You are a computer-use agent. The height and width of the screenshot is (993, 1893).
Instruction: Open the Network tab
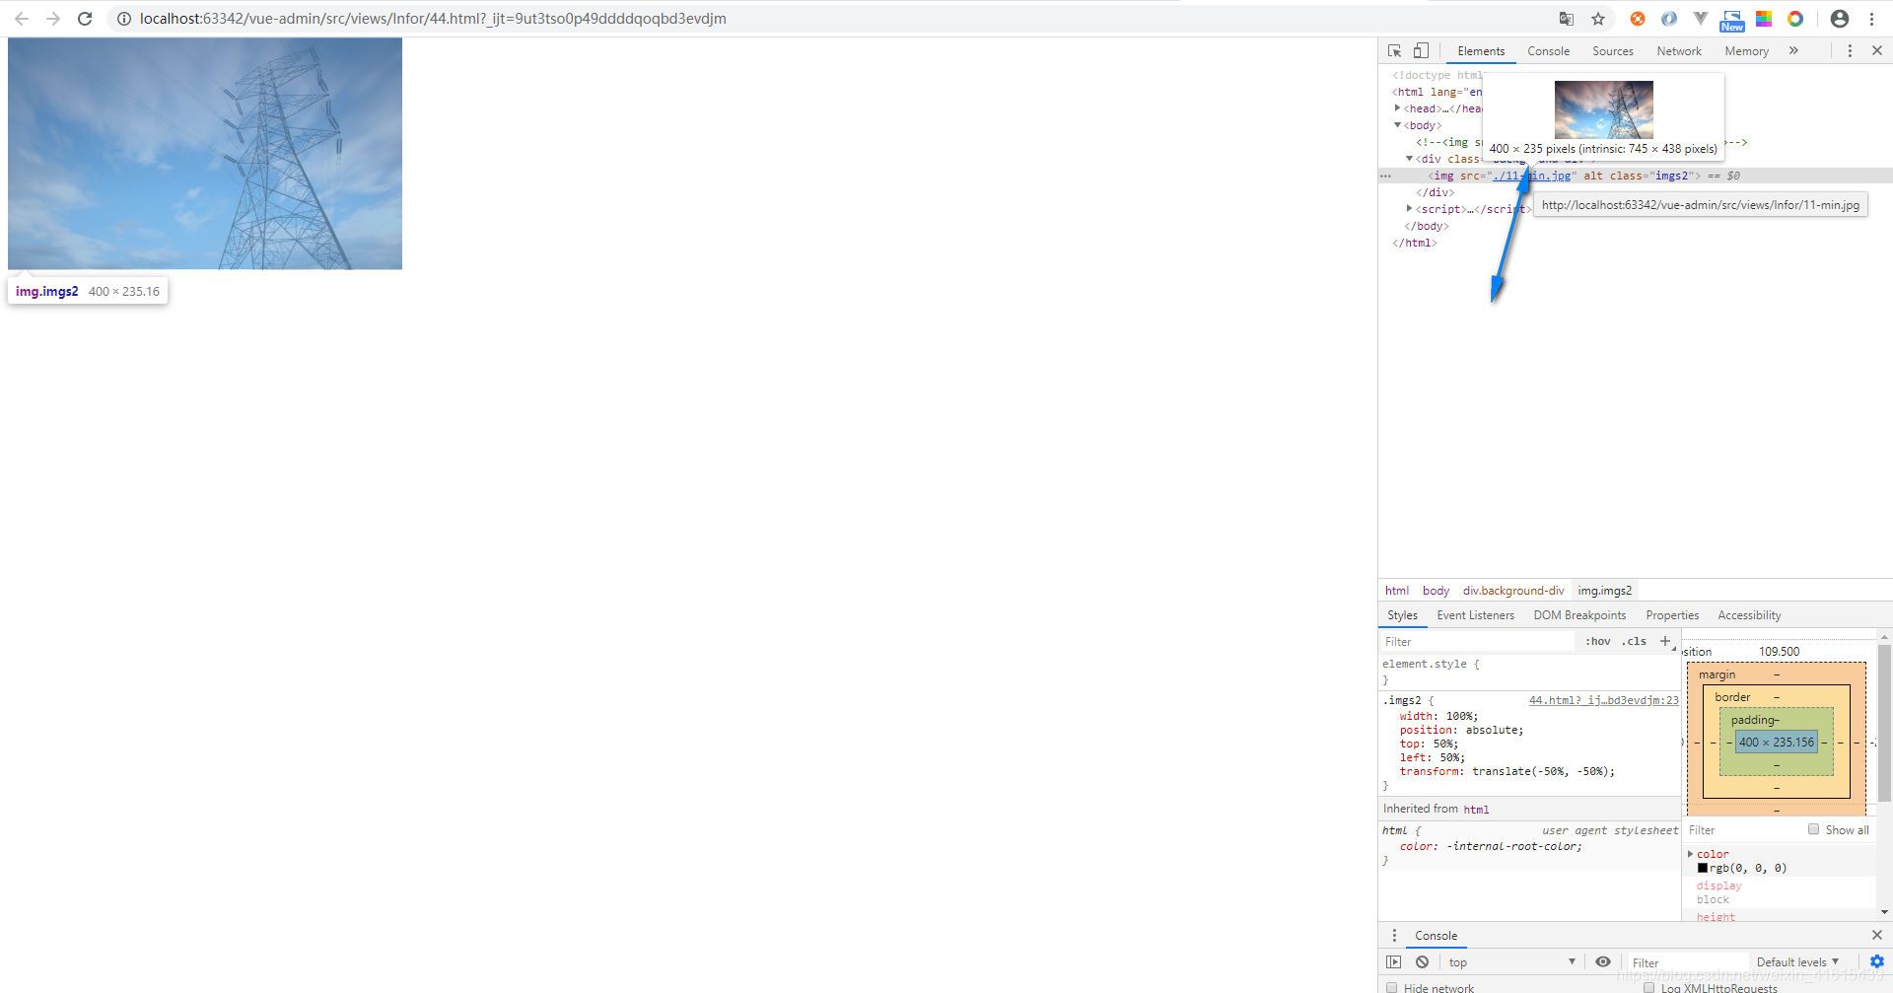click(x=1679, y=51)
